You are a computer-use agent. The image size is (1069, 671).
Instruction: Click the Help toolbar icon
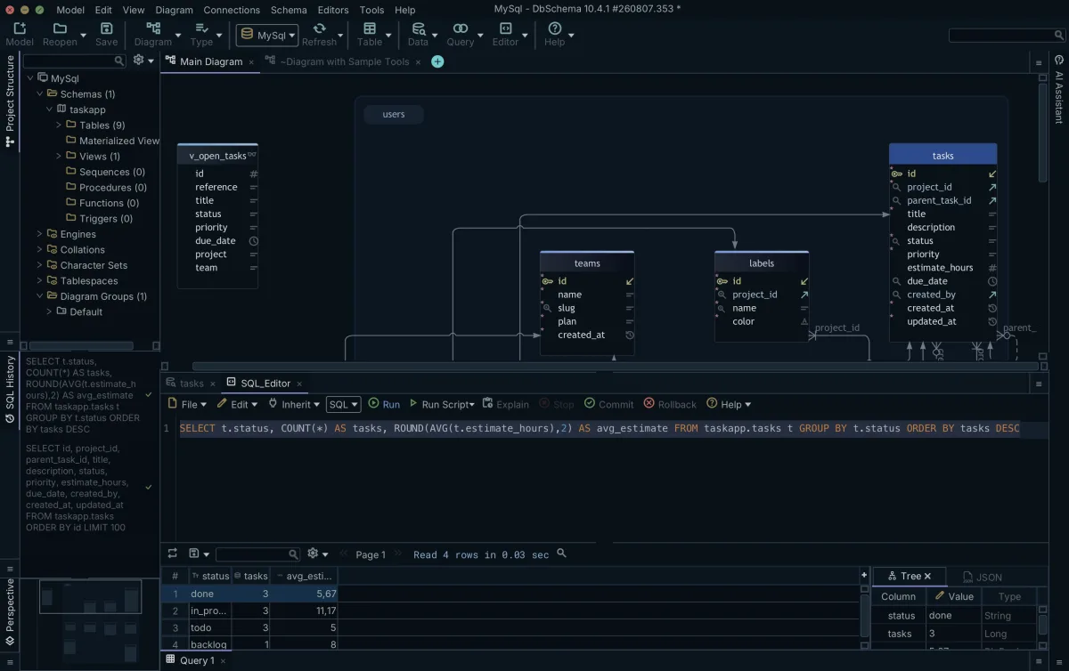554,28
